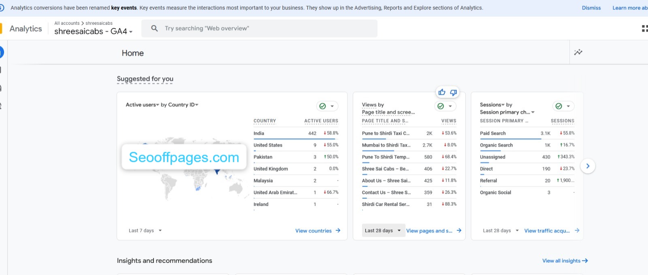Open the Insights sparkline icon beside Home
Image resolution: width=648 pixels, height=275 pixels.
tap(578, 52)
